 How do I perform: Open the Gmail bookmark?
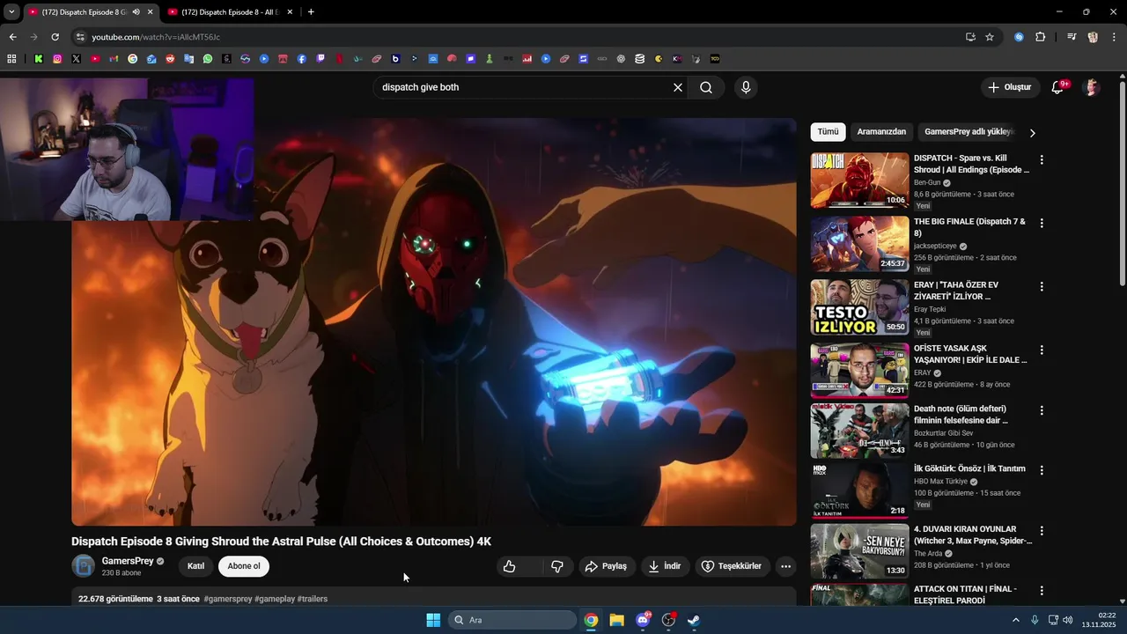(114, 59)
